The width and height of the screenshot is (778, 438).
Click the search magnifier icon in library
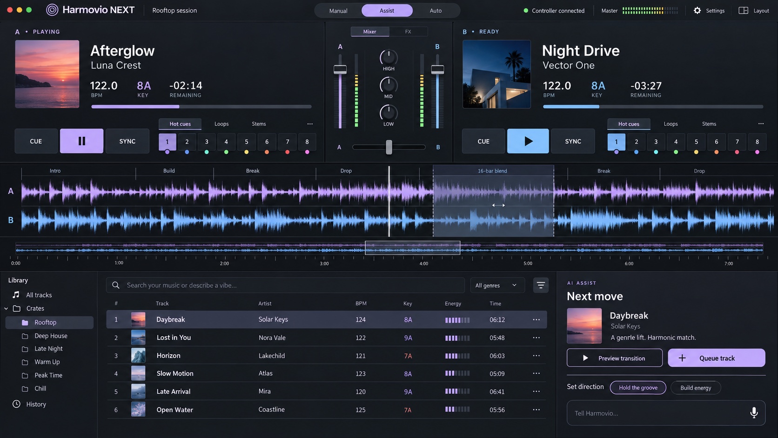click(116, 285)
